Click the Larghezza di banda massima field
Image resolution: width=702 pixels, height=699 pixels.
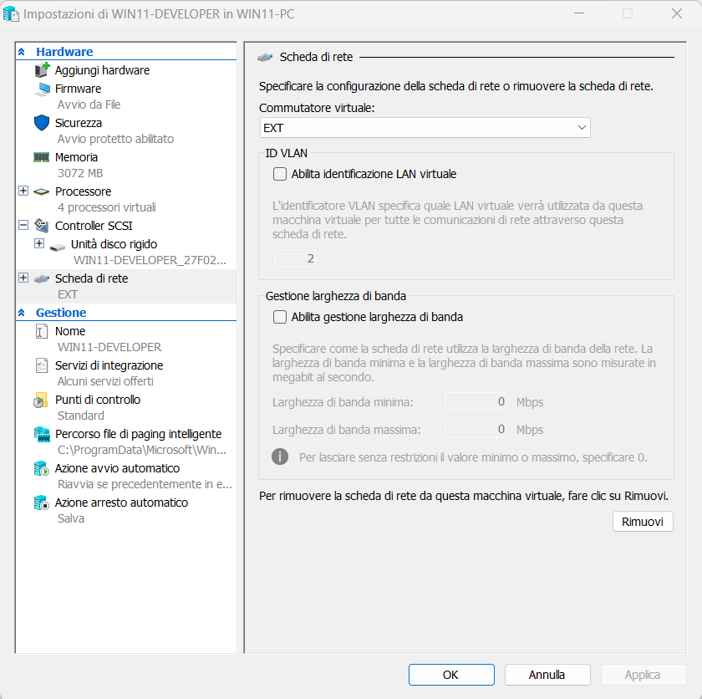click(476, 430)
